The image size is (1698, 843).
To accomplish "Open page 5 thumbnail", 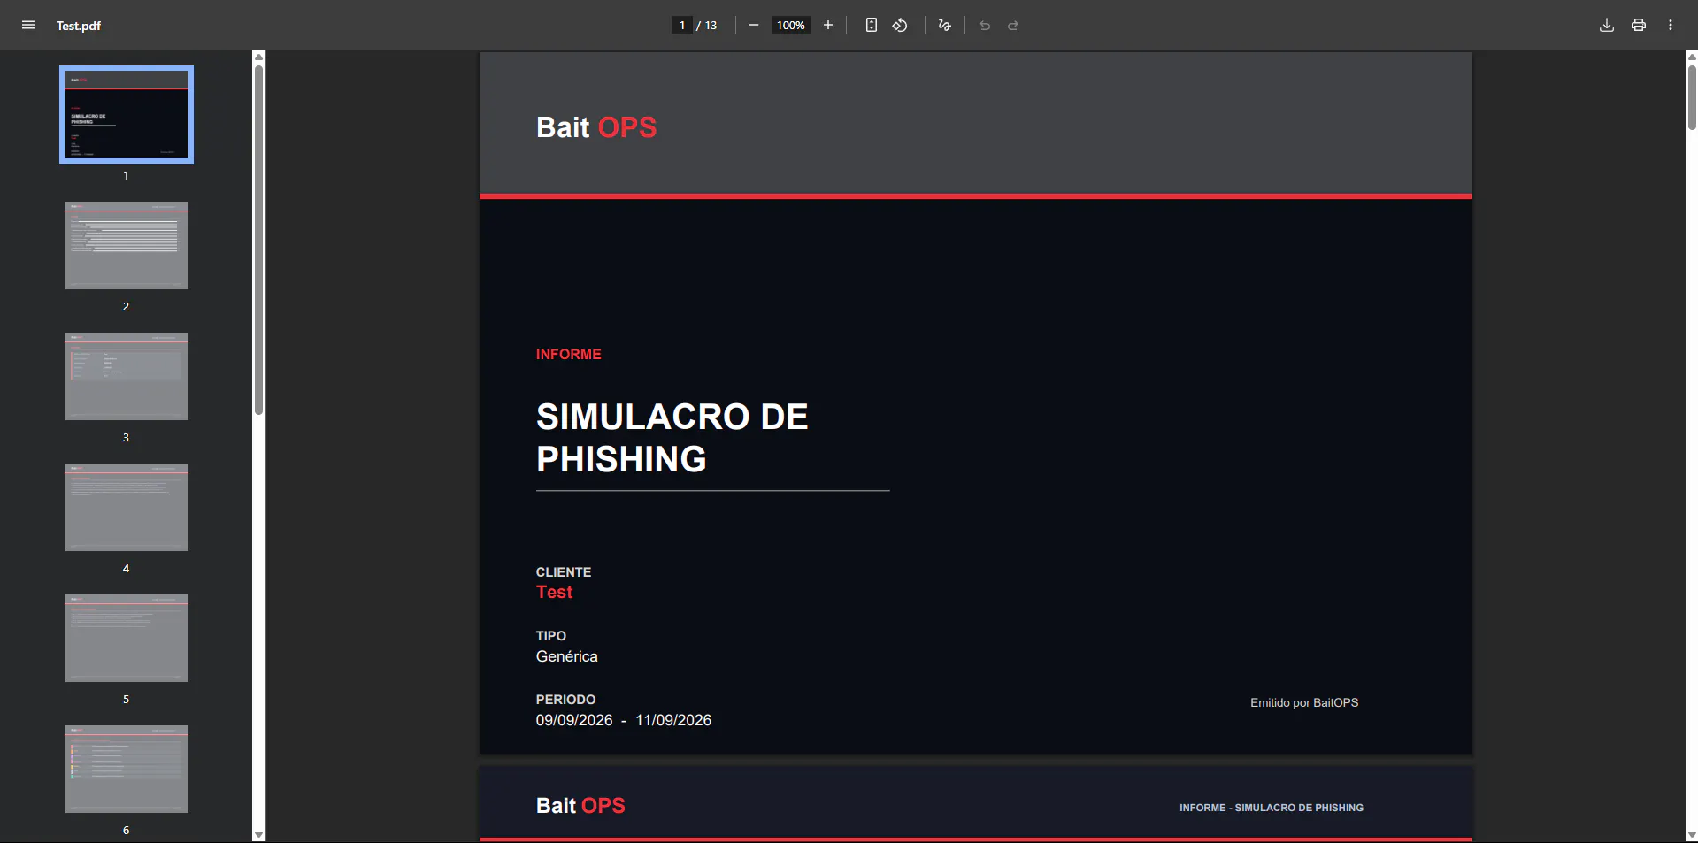I will coord(127,638).
